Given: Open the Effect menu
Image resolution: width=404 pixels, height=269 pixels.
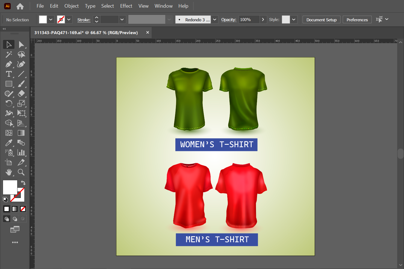Looking at the screenshot, I should (126, 6).
